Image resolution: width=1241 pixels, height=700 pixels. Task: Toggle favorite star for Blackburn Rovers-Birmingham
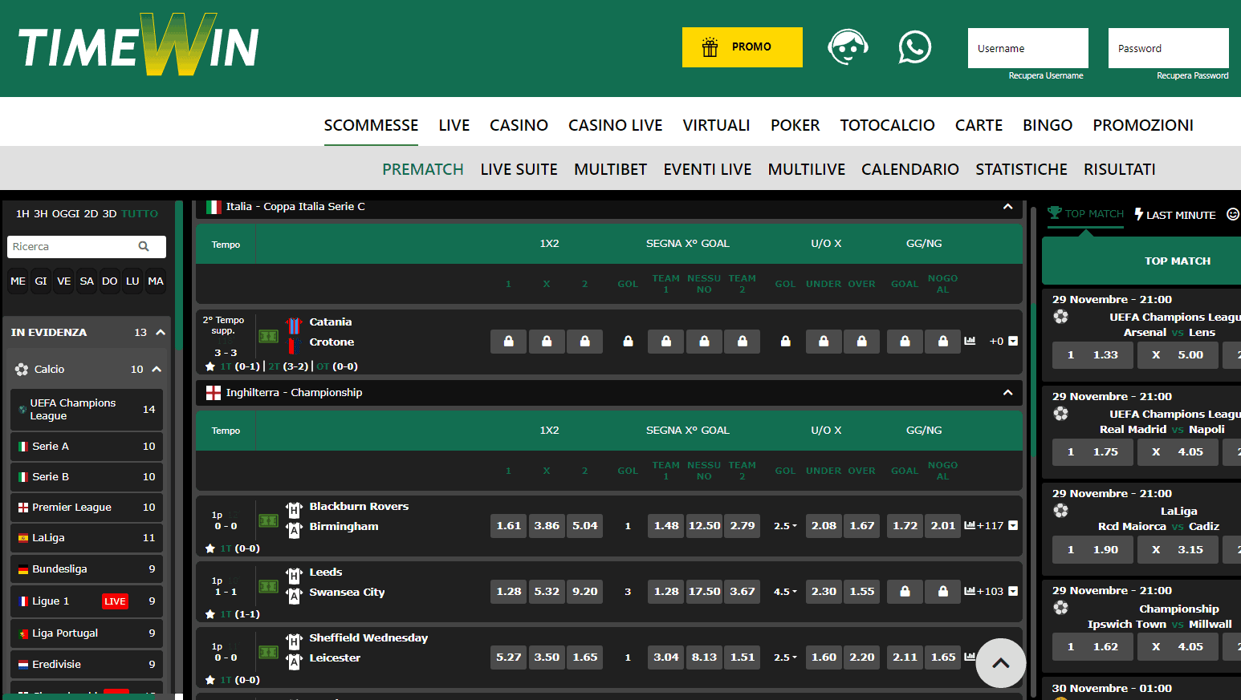point(210,548)
